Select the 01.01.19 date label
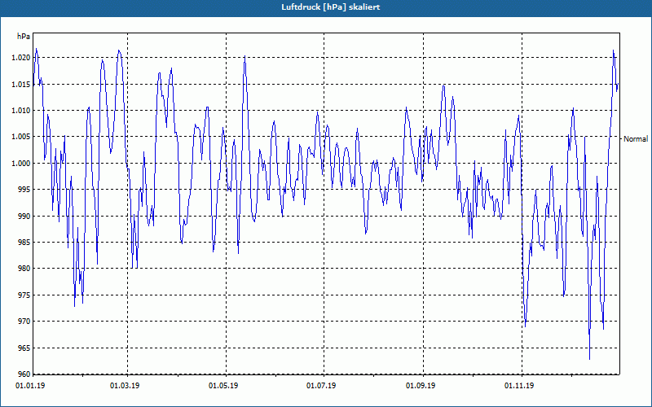 [x=30, y=386]
